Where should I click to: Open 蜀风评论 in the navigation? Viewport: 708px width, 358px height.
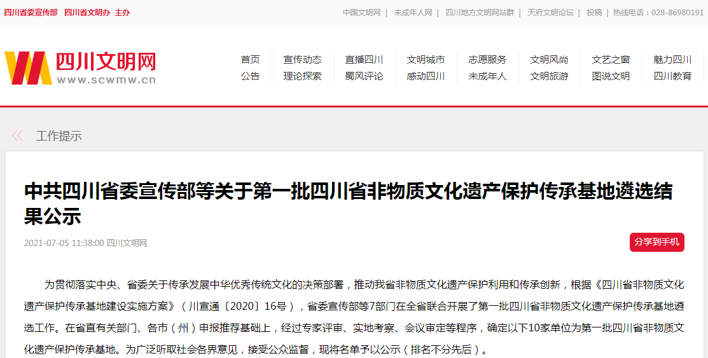(364, 76)
